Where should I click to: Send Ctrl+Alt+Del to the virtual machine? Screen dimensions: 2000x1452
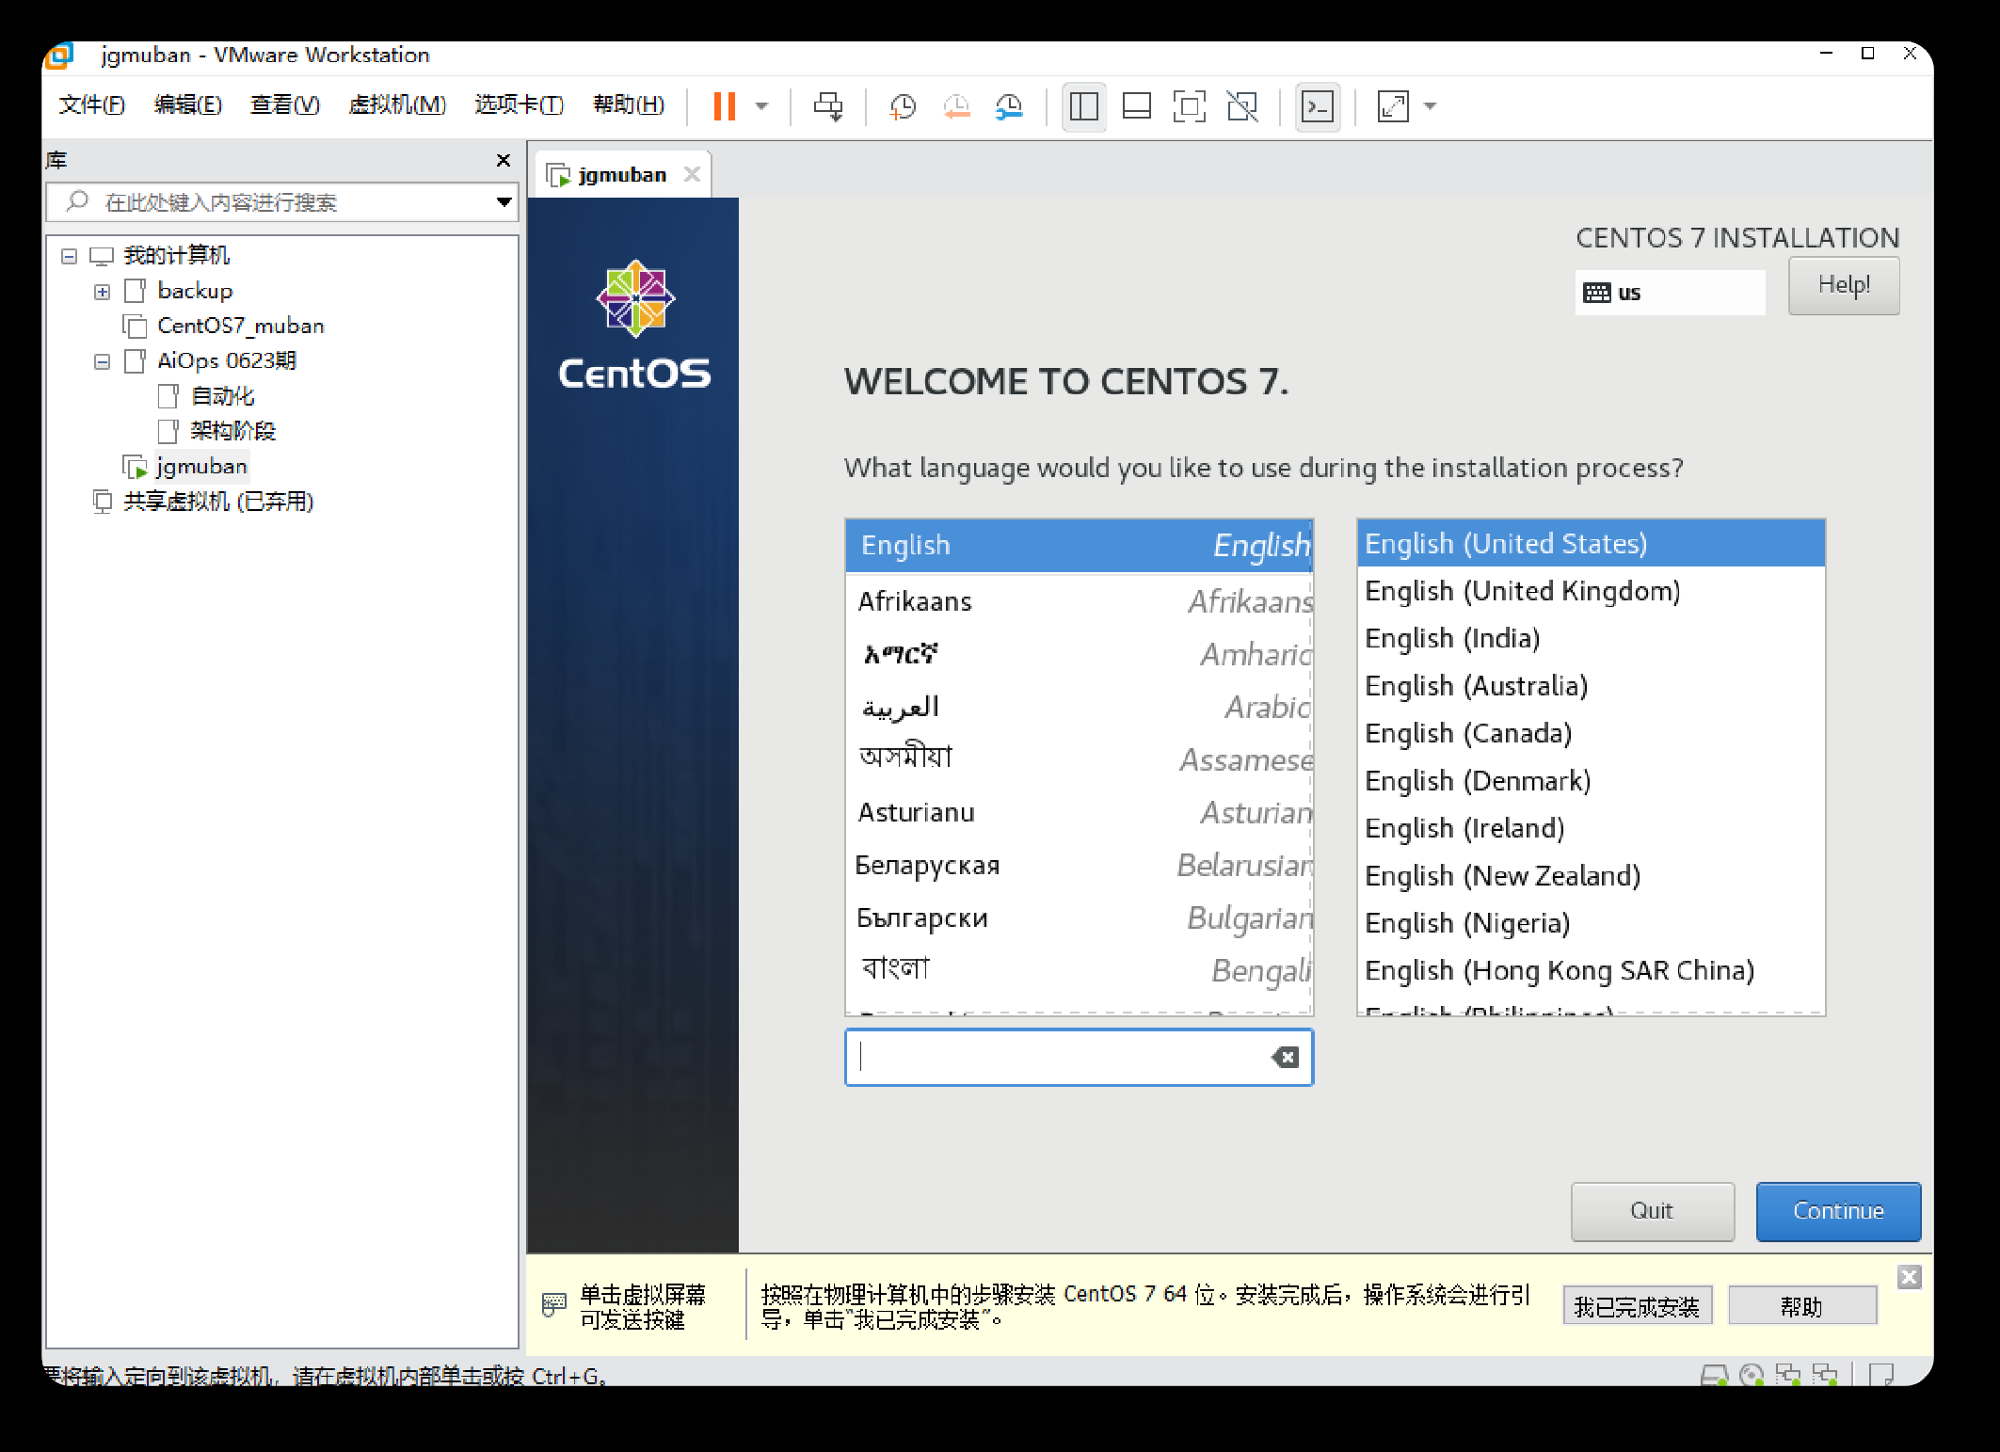click(x=828, y=105)
